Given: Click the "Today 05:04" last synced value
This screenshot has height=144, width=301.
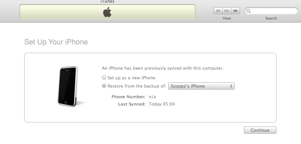Looking at the screenshot, I should click(x=161, y=104).
